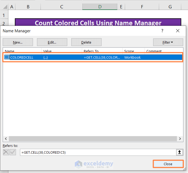Click the Scope column header
This screenshot has height=173, width=188.
click(x=133, y=51)
